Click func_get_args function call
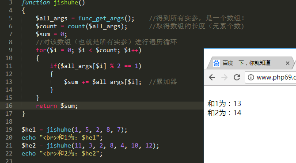Screen dimensions: 296x163 coord(101,18)
